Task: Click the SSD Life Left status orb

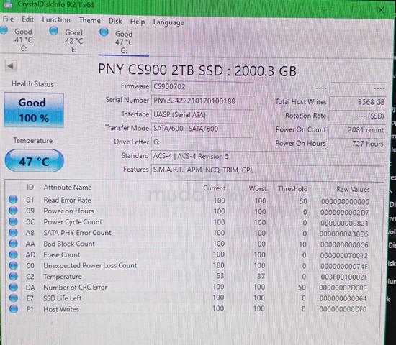Action: [14, 298]
